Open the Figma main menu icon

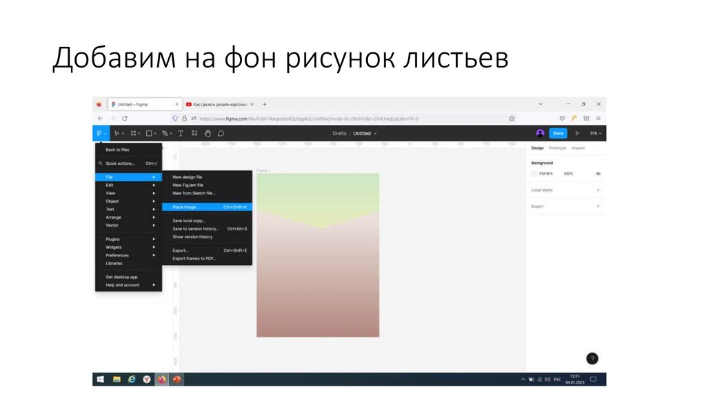click(x=99, y=133)
